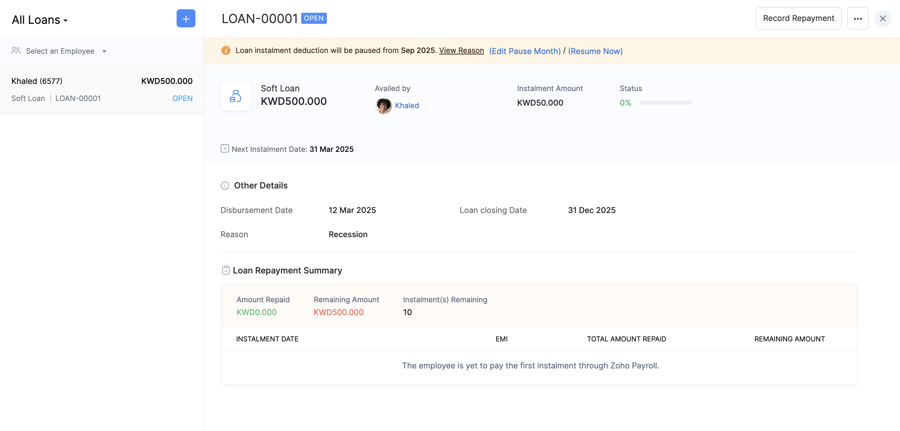
Task: Close the loan details panel
Action: pyautogui.click(x=883, y=18)
